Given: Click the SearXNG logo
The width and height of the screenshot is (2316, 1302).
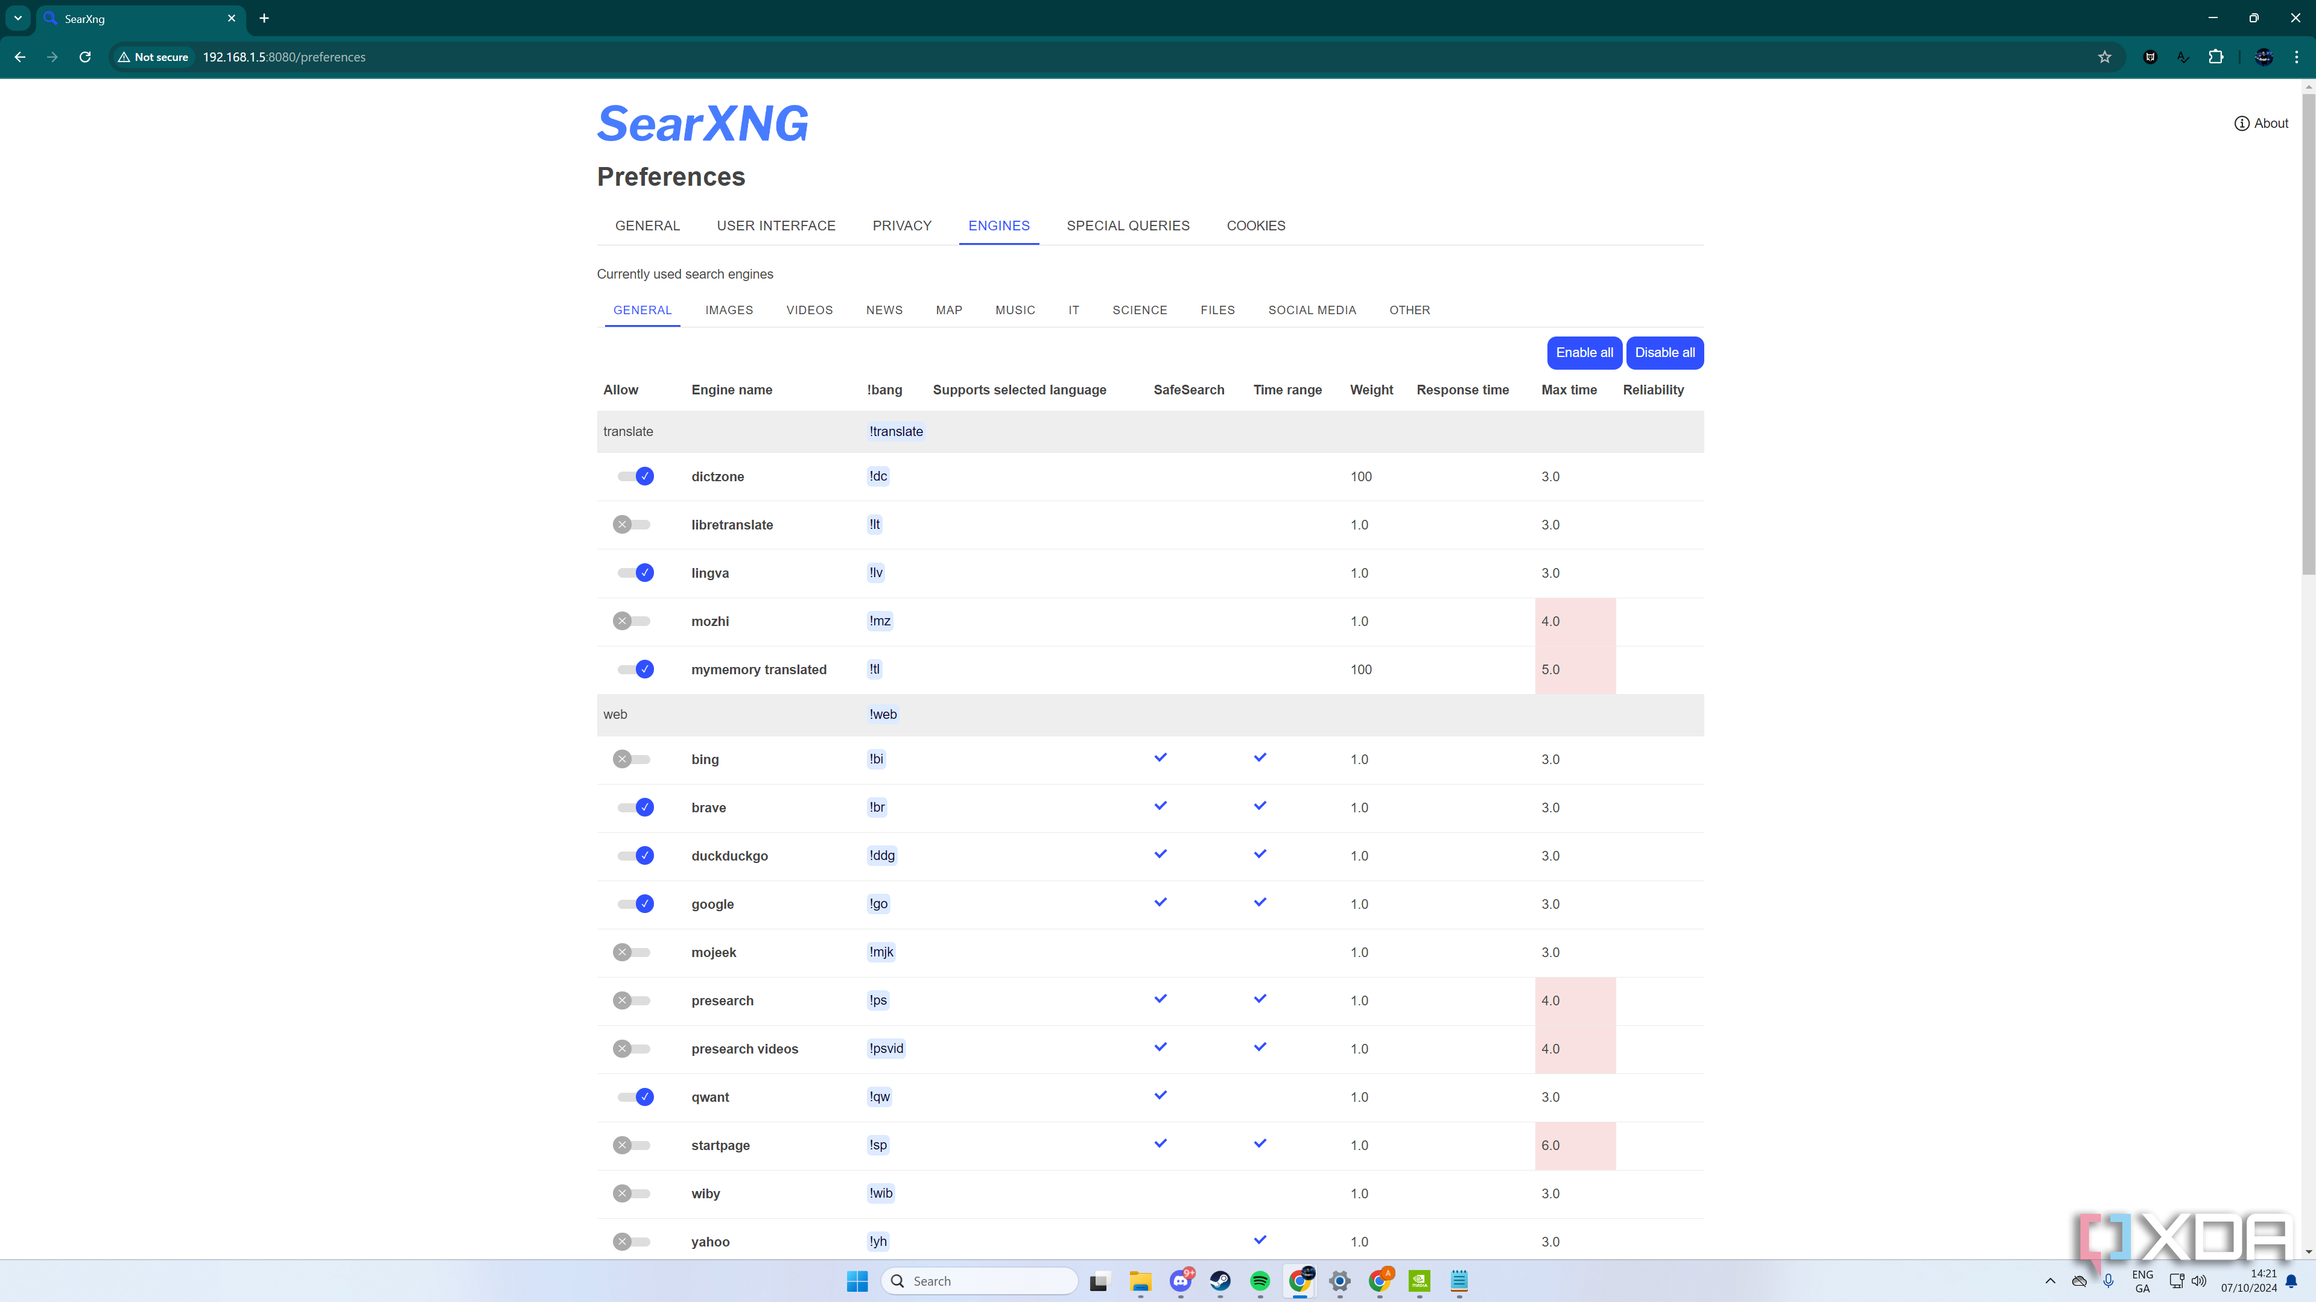Looking at the screenshot, I should [x=703, y=123].
